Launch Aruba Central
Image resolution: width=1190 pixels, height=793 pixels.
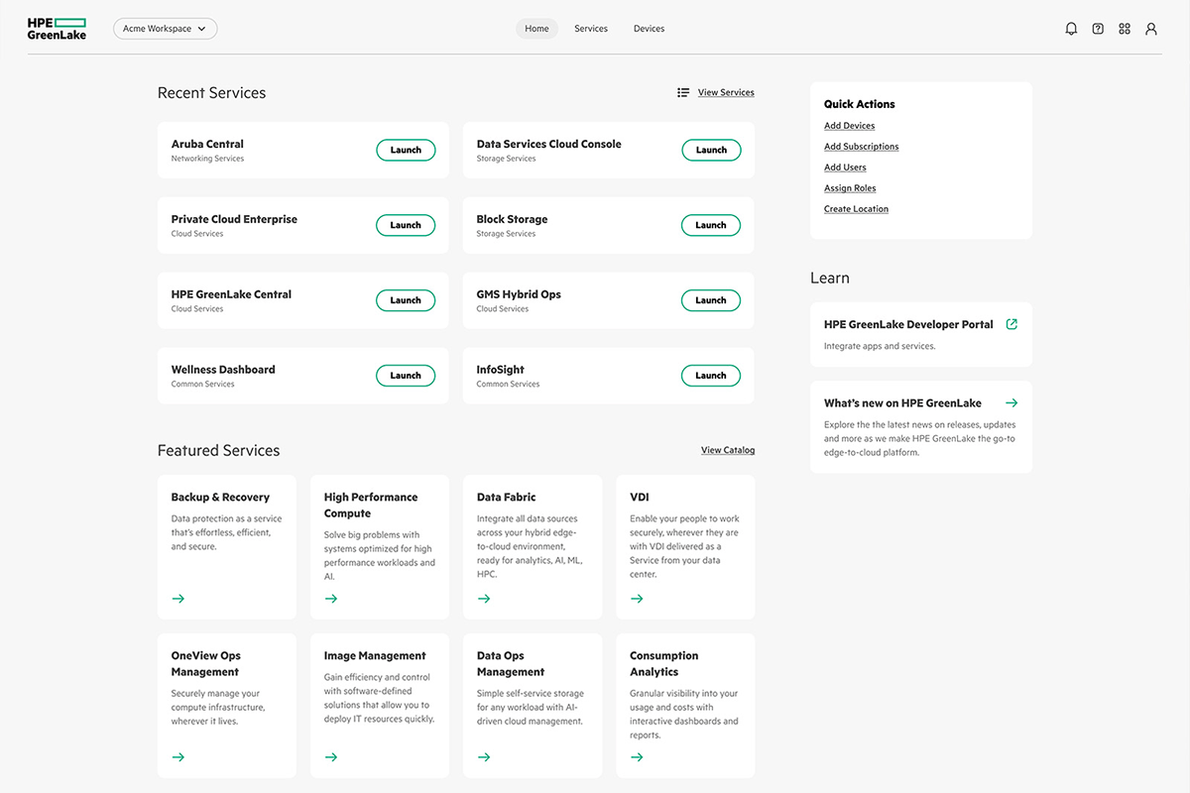406,150
